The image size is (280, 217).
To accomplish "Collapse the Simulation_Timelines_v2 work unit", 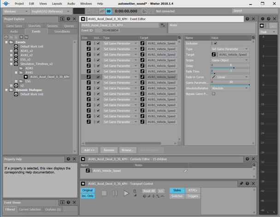I will click(x=11, y=64).
